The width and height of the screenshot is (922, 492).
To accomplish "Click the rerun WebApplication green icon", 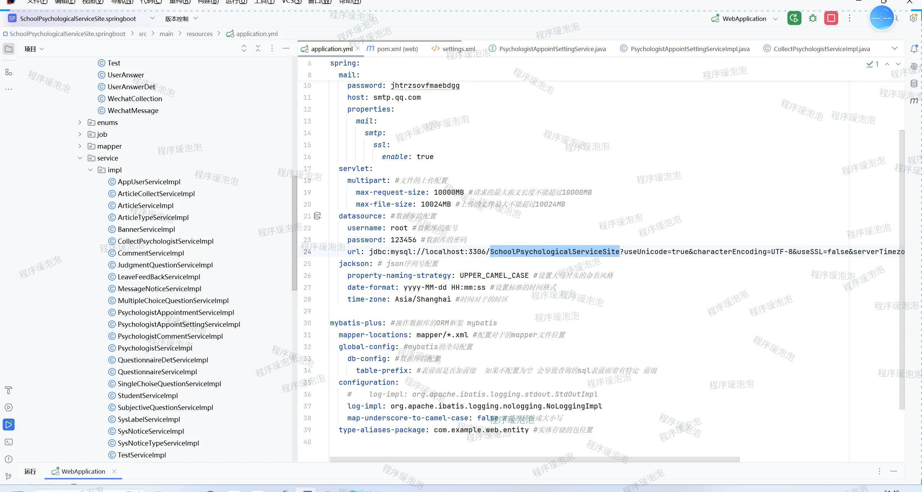I will pyautogui.click(x=794, y=18).
